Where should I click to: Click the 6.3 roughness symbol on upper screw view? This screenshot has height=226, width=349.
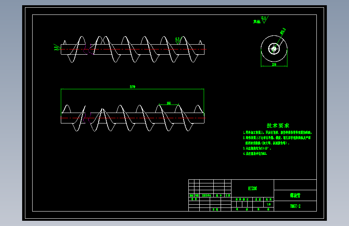[178, 40]
